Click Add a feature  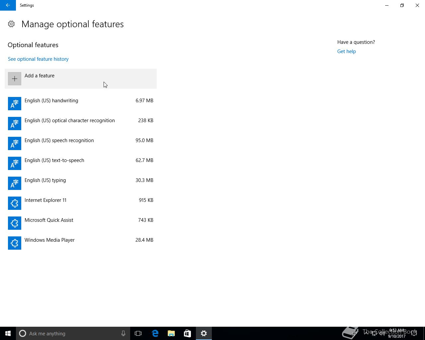(81, 79)
